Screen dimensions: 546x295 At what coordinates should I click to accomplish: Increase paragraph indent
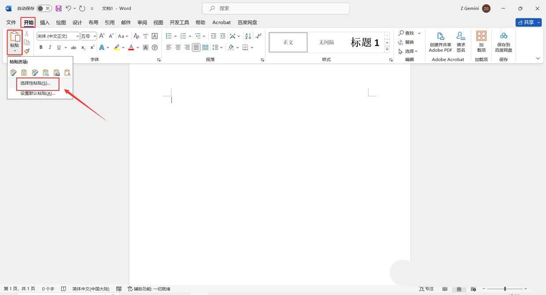(223, 36)
